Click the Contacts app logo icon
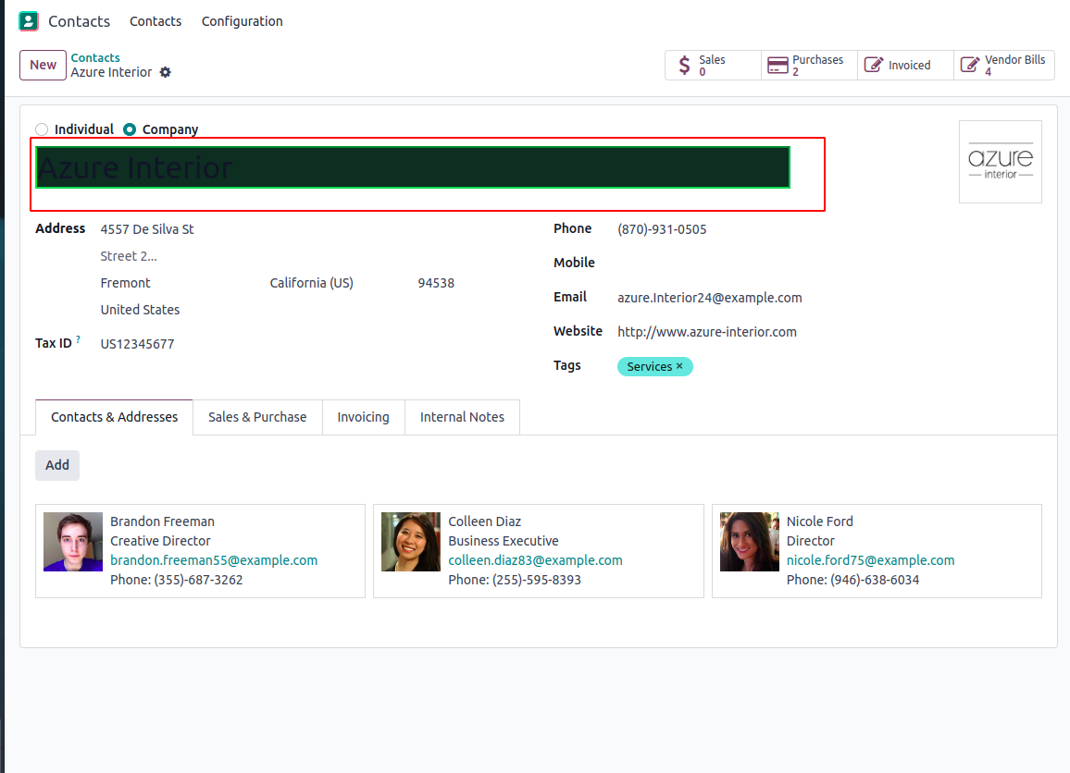Screen dimensions: 1070x773 (29, 20)
